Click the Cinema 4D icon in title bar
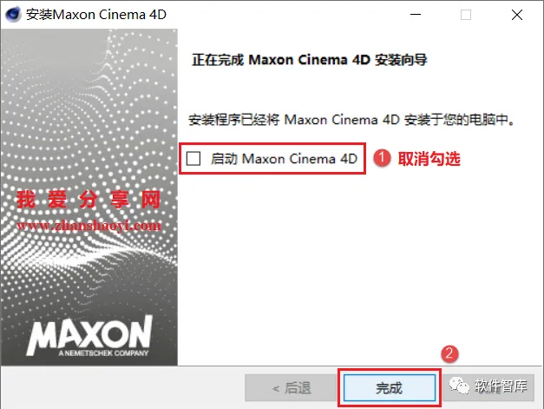544x409 pixels. 13,15
